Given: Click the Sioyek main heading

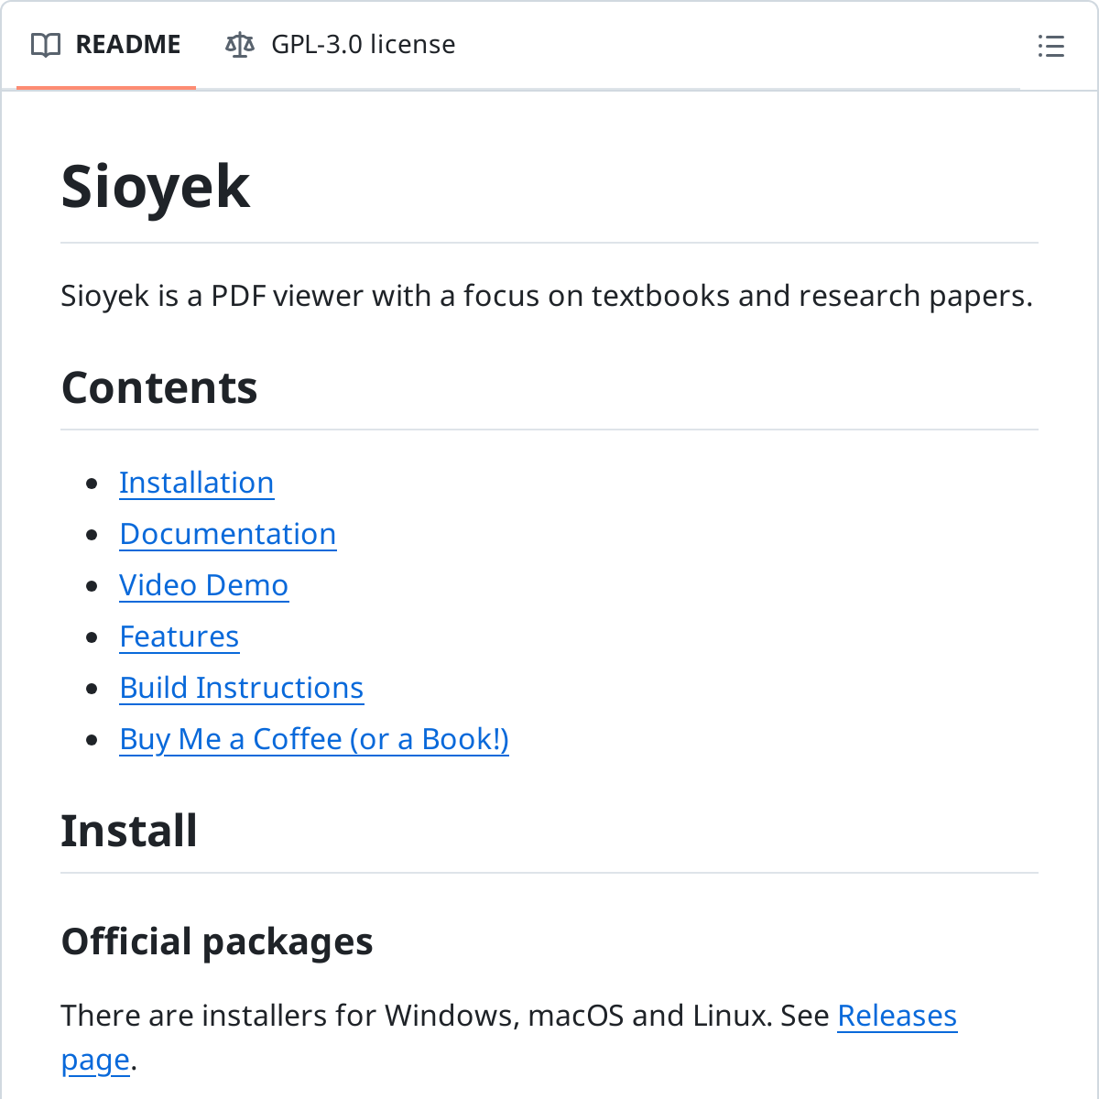Looking at the screenshot, I should coord(155,187).
